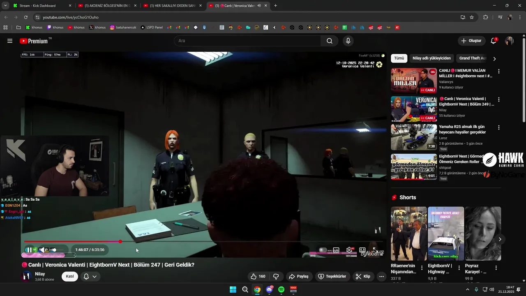Dislike the video

[276, 276]
